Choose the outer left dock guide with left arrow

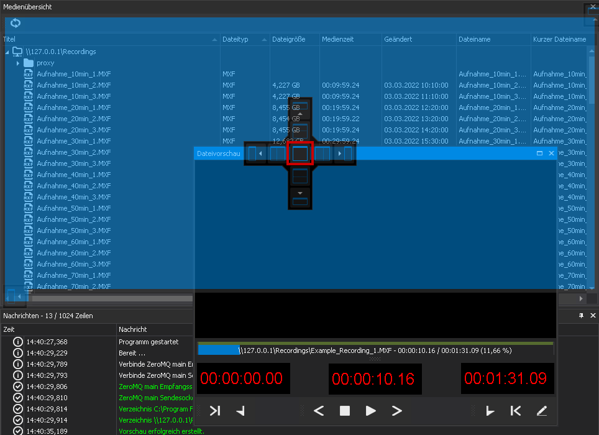[255, 153]
